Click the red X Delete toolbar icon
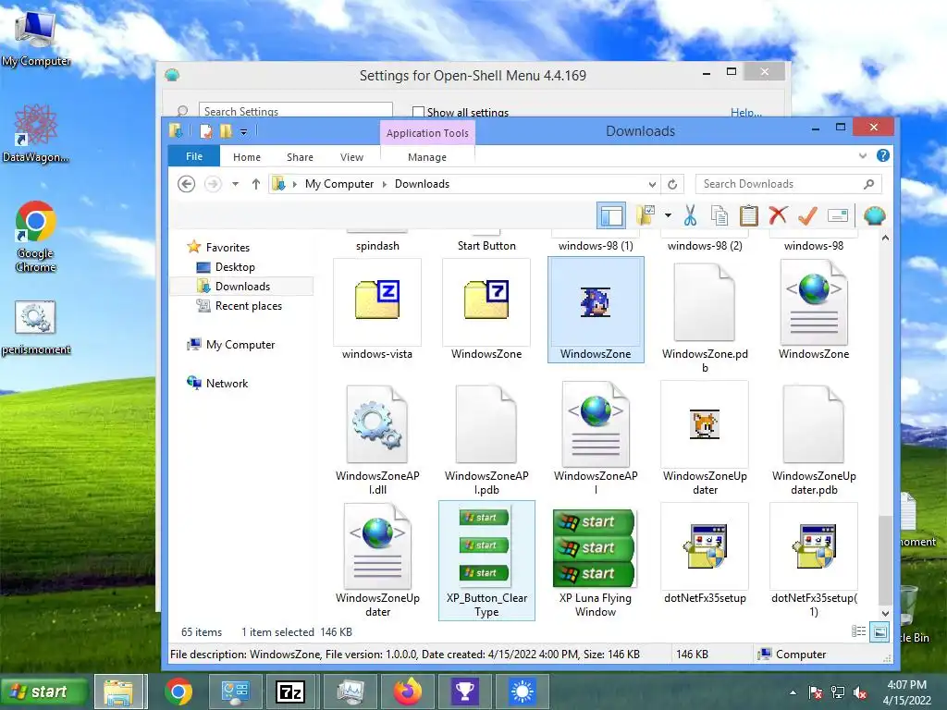Screen dimensions: 947x710 pos(778,214)
